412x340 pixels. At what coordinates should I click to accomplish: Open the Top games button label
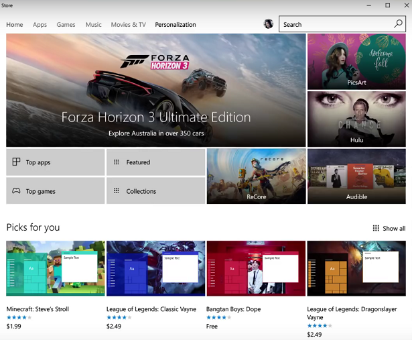pos(41,191)
